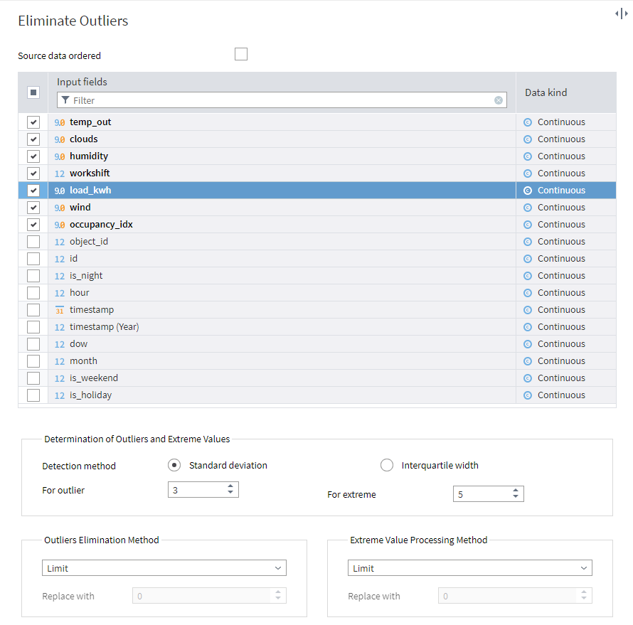Increase the For outlier value
The height and width of the screenshot is (625, 633).
coord(230,486)
